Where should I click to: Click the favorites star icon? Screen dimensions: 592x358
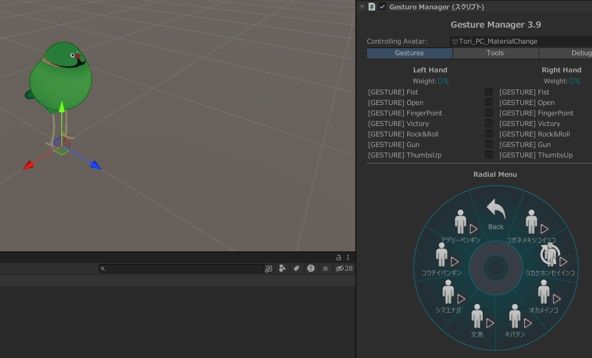click(326, 268)
